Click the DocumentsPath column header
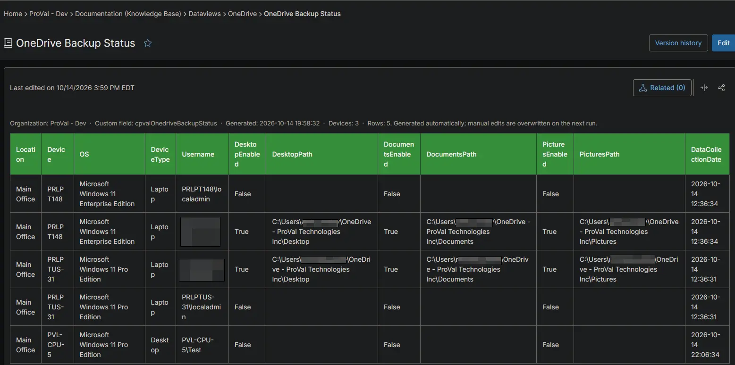This screenshot has width=735, height=365. (478, 154)
